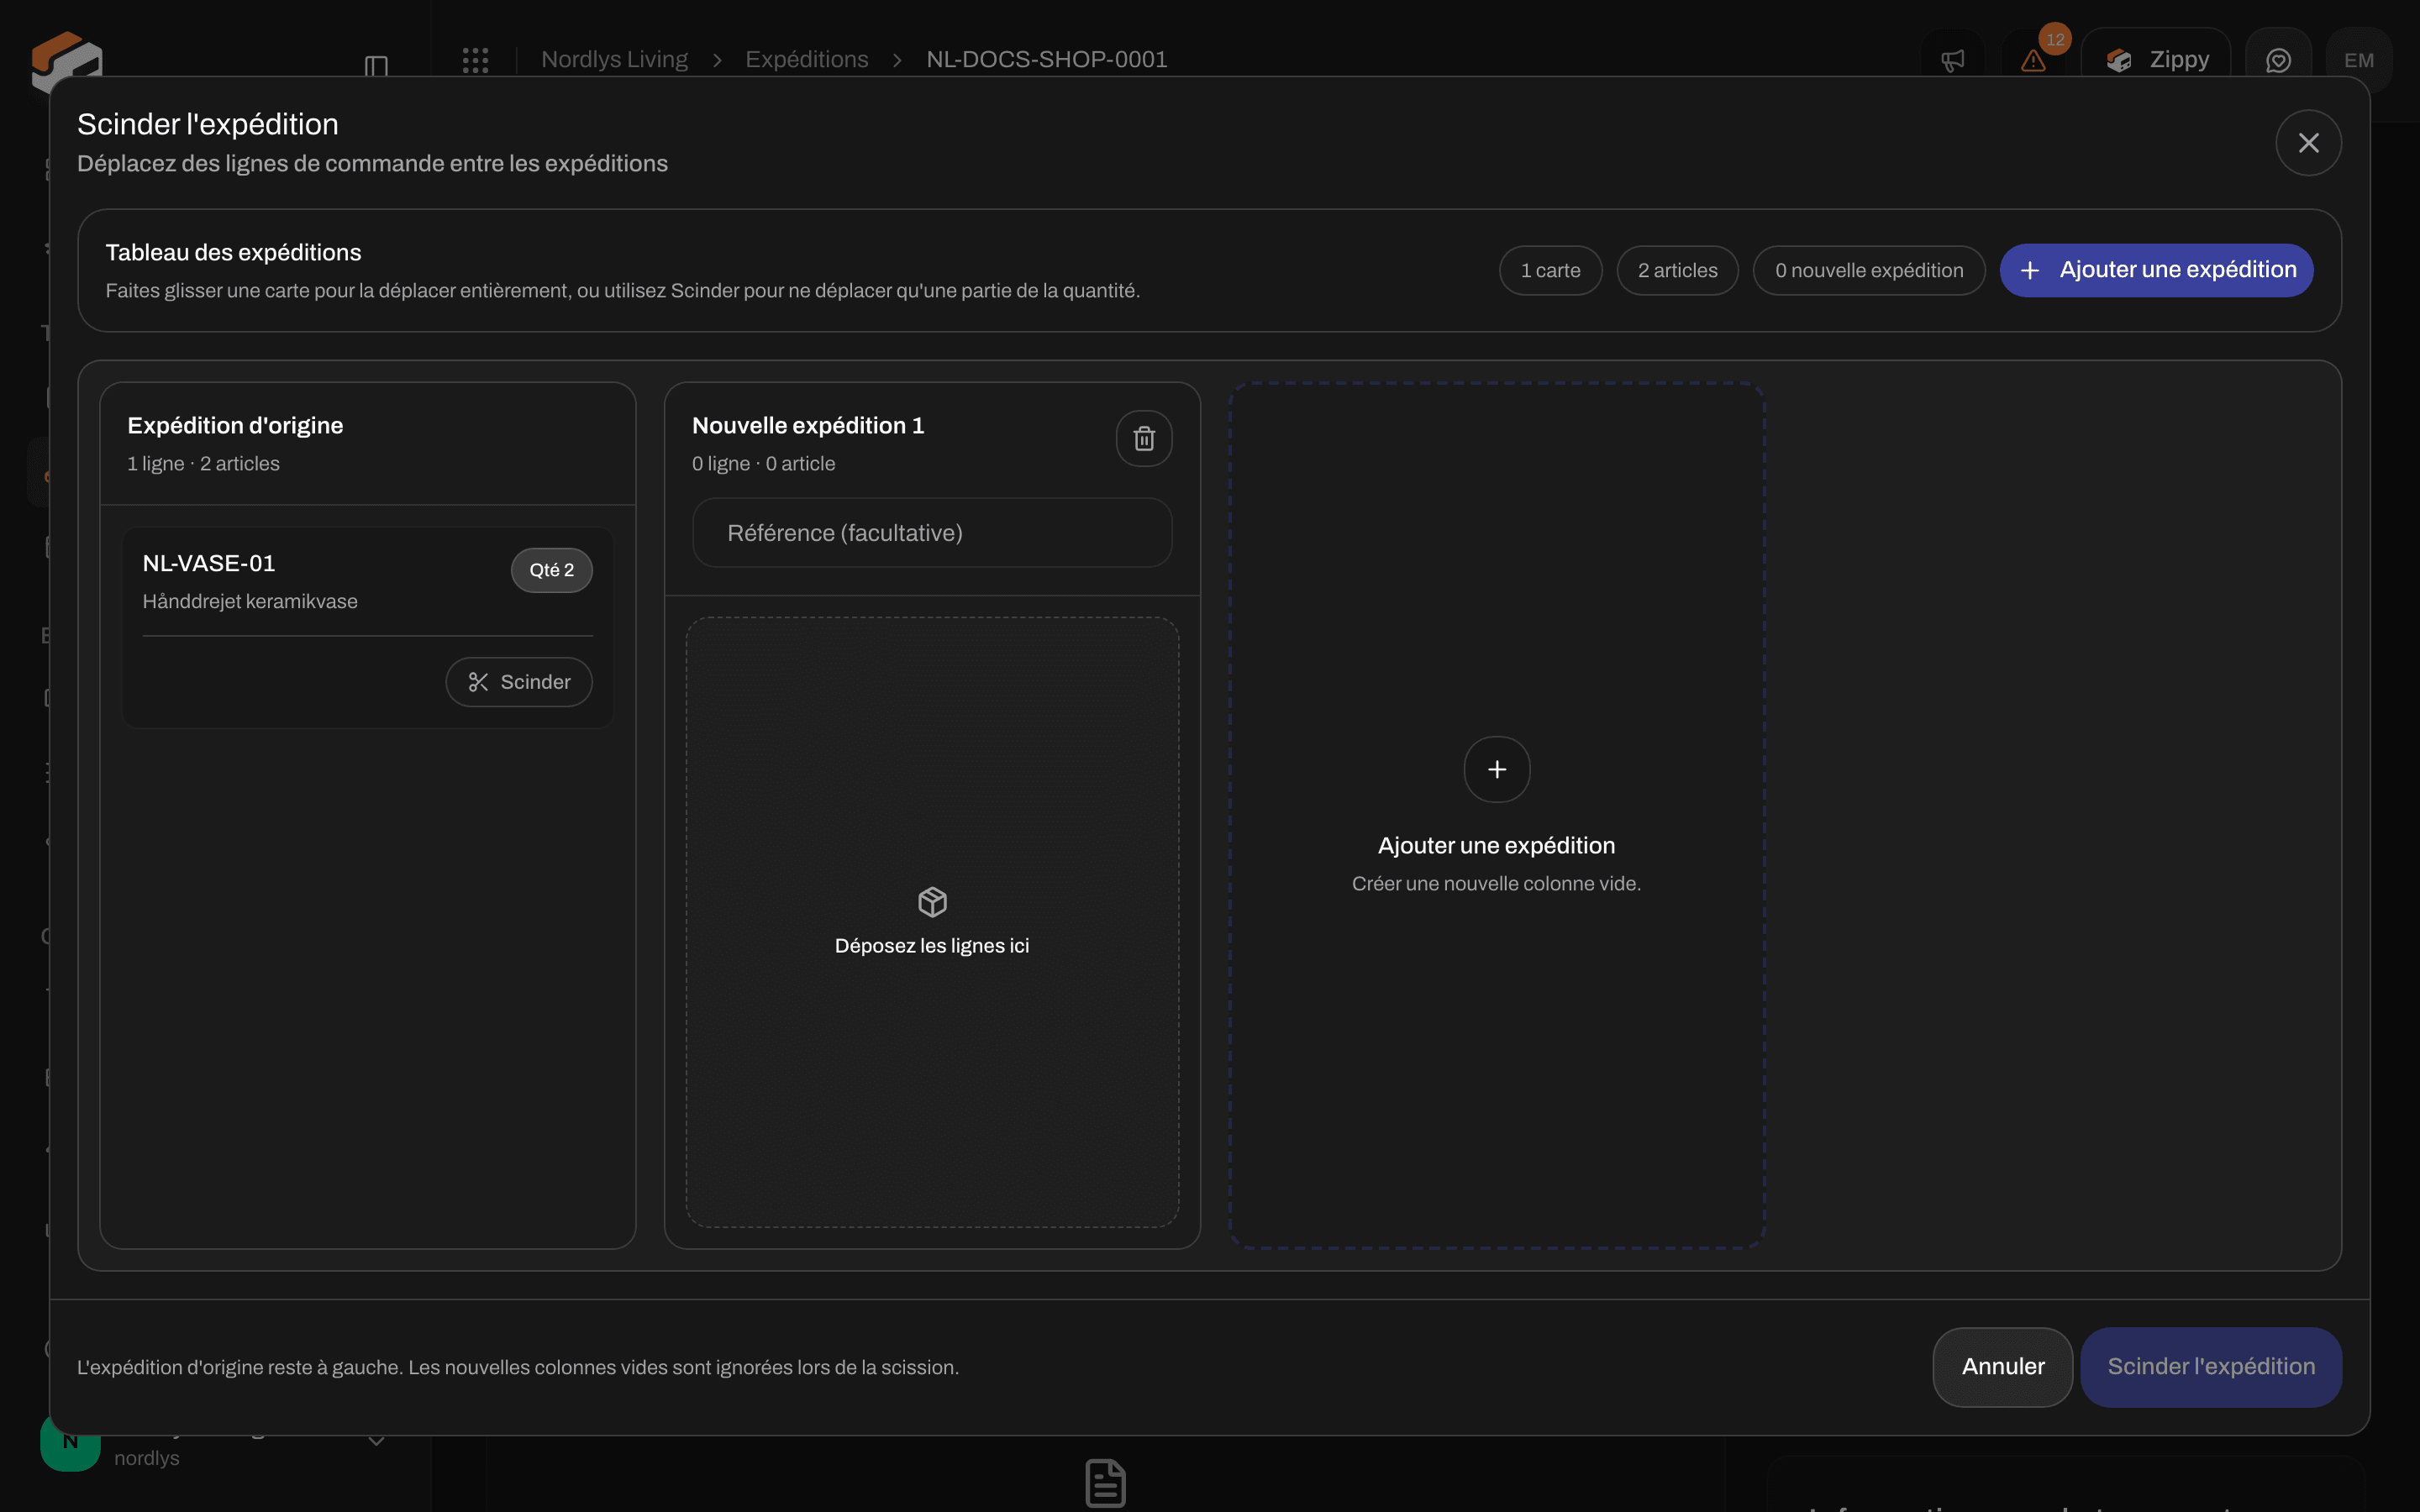Click the 0 ligne · 0 article summary

(x=763, y=464)
